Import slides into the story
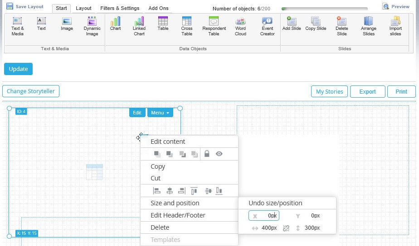This screenshot has height=246, width=419. (x=395, y=26)
